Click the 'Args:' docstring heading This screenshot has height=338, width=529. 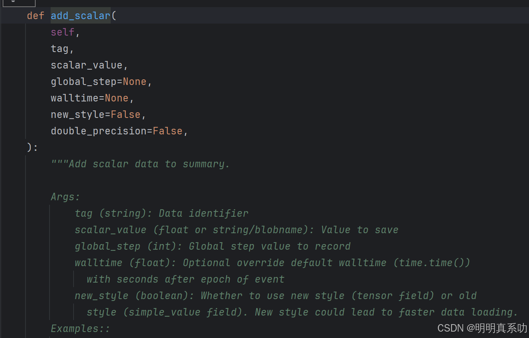click(x=65, y=197)
